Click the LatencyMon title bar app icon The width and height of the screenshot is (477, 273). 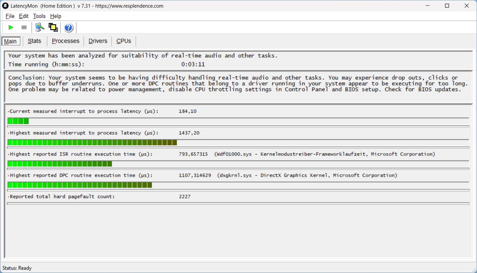[5, 6]
